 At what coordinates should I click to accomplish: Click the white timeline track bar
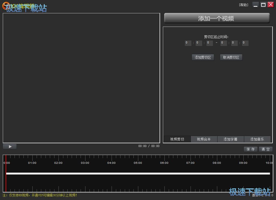[x=138, y=174]
